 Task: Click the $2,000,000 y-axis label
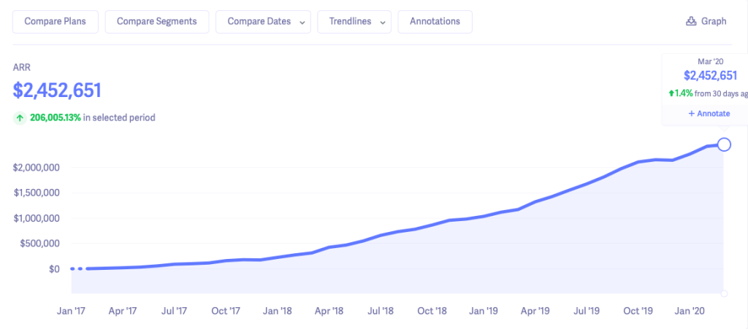pos(37,168)
